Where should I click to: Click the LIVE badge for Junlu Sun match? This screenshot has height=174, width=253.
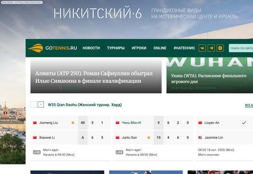click(119, 152)
